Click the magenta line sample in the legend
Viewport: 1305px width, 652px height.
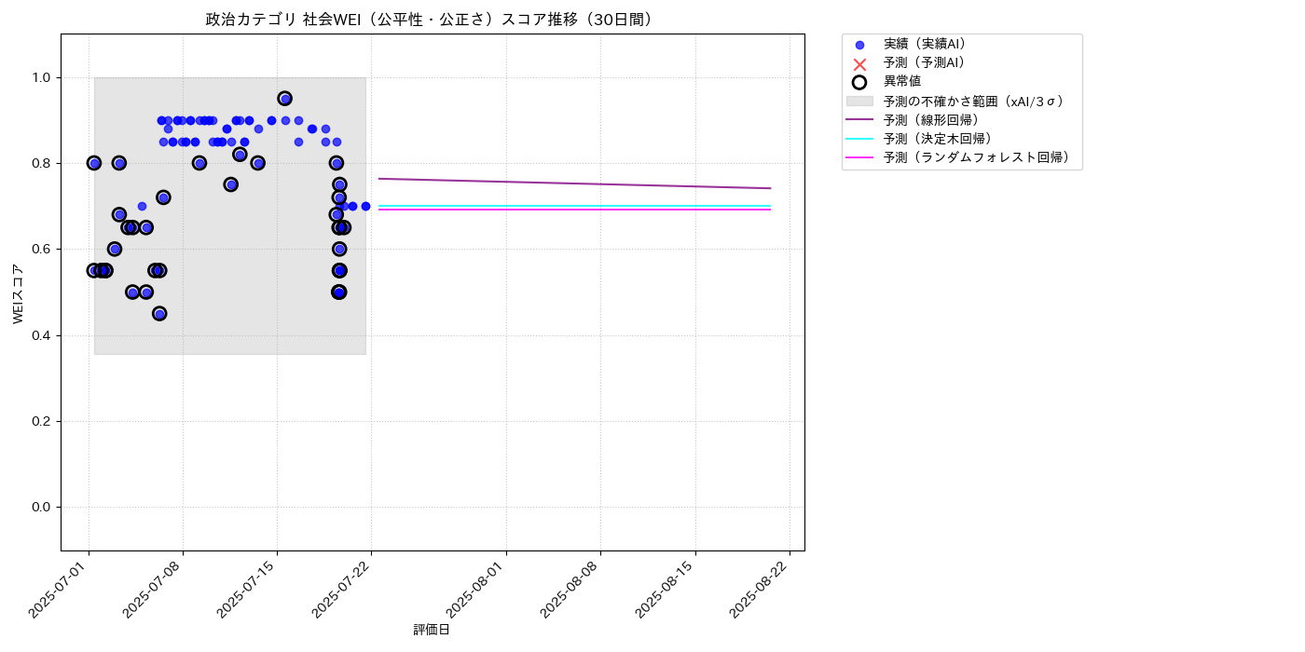pos(859,157)
